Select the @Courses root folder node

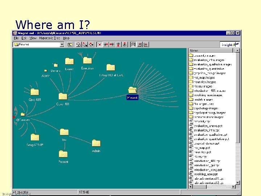click(23, 117)
